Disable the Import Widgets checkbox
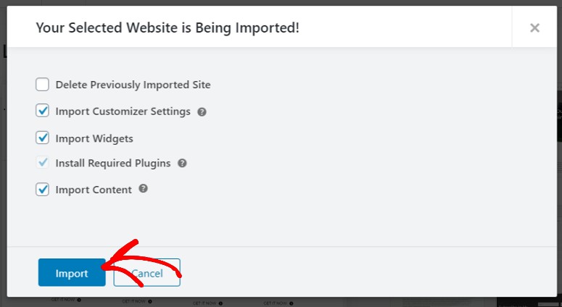The height and width of the screenshot is (307, 562). tap(42, 138)
